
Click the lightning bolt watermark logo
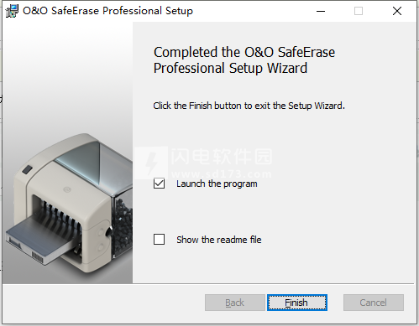point(151,163)
